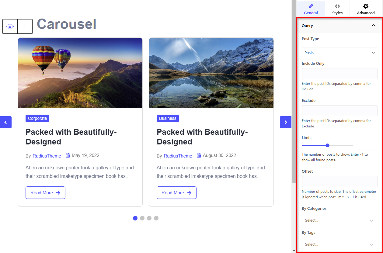
Task: Open the By Tags select dropdown
Action: [x=339, y=244]
